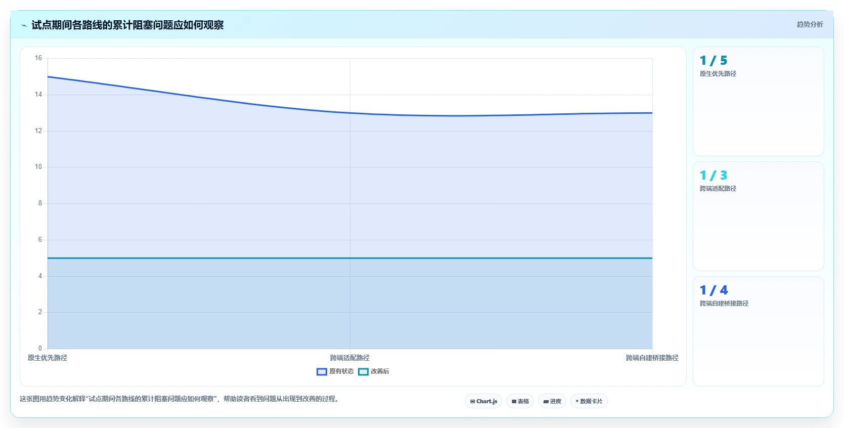
Task: Open the 1 / 3 跨端适配路径 card
Action: 758,216
